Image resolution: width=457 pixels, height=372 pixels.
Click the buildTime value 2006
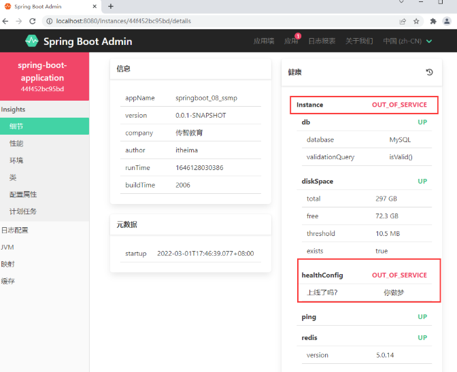click(x=183, y=185)
